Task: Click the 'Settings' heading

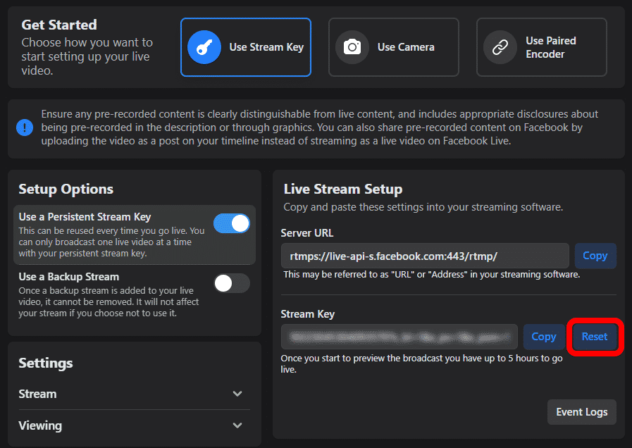Action: tap(46, 363)
